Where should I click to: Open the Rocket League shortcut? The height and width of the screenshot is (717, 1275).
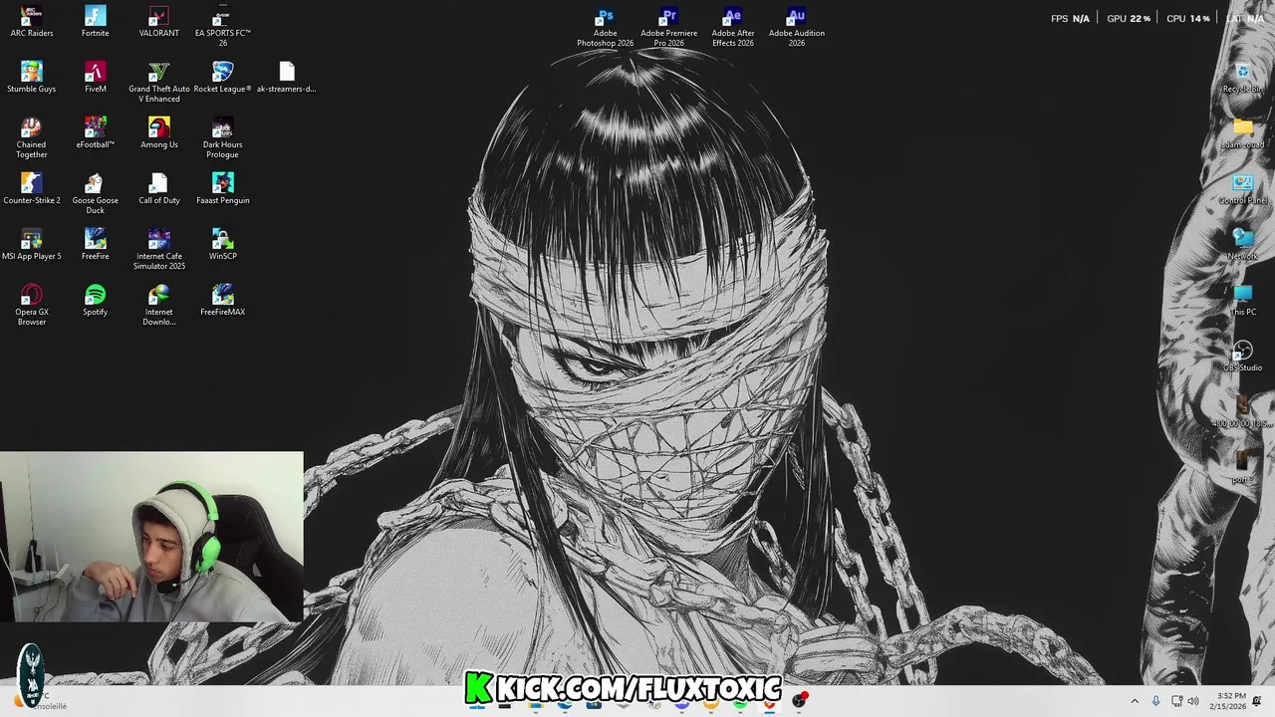click(x=223, y=77)
